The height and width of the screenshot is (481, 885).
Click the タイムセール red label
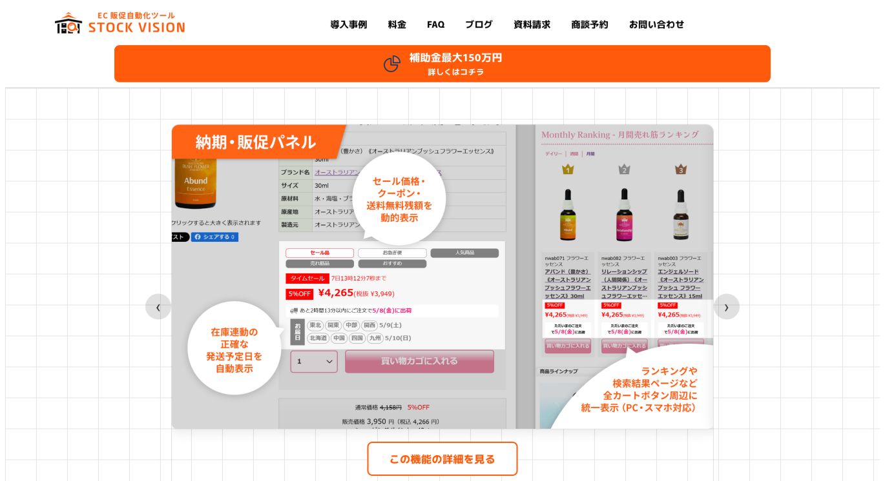pyautogui.click(x=307, y=279)
